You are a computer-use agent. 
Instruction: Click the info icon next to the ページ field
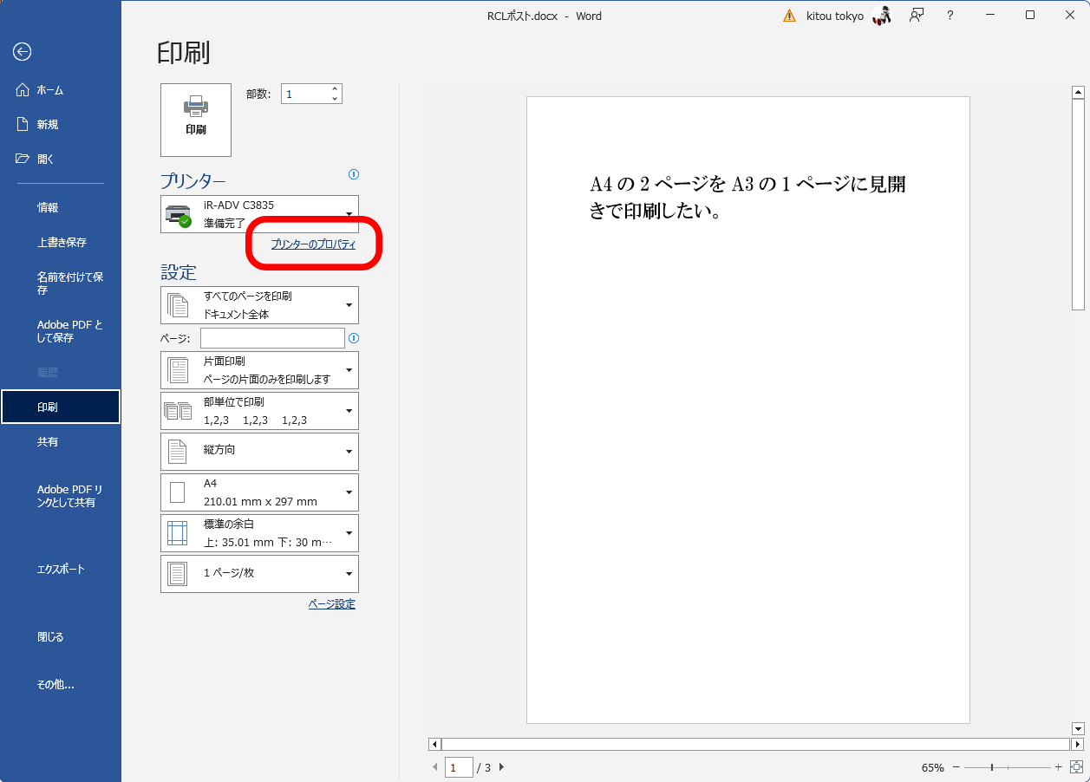point(353,338)
